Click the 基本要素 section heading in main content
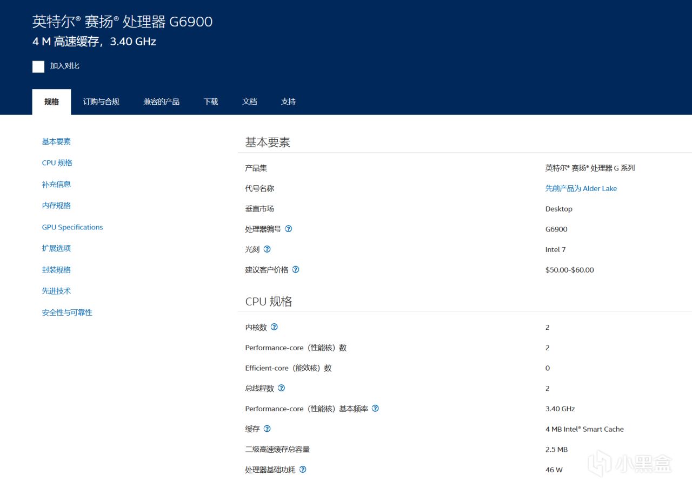Screen dimensions: 692x489 point(268,142)
